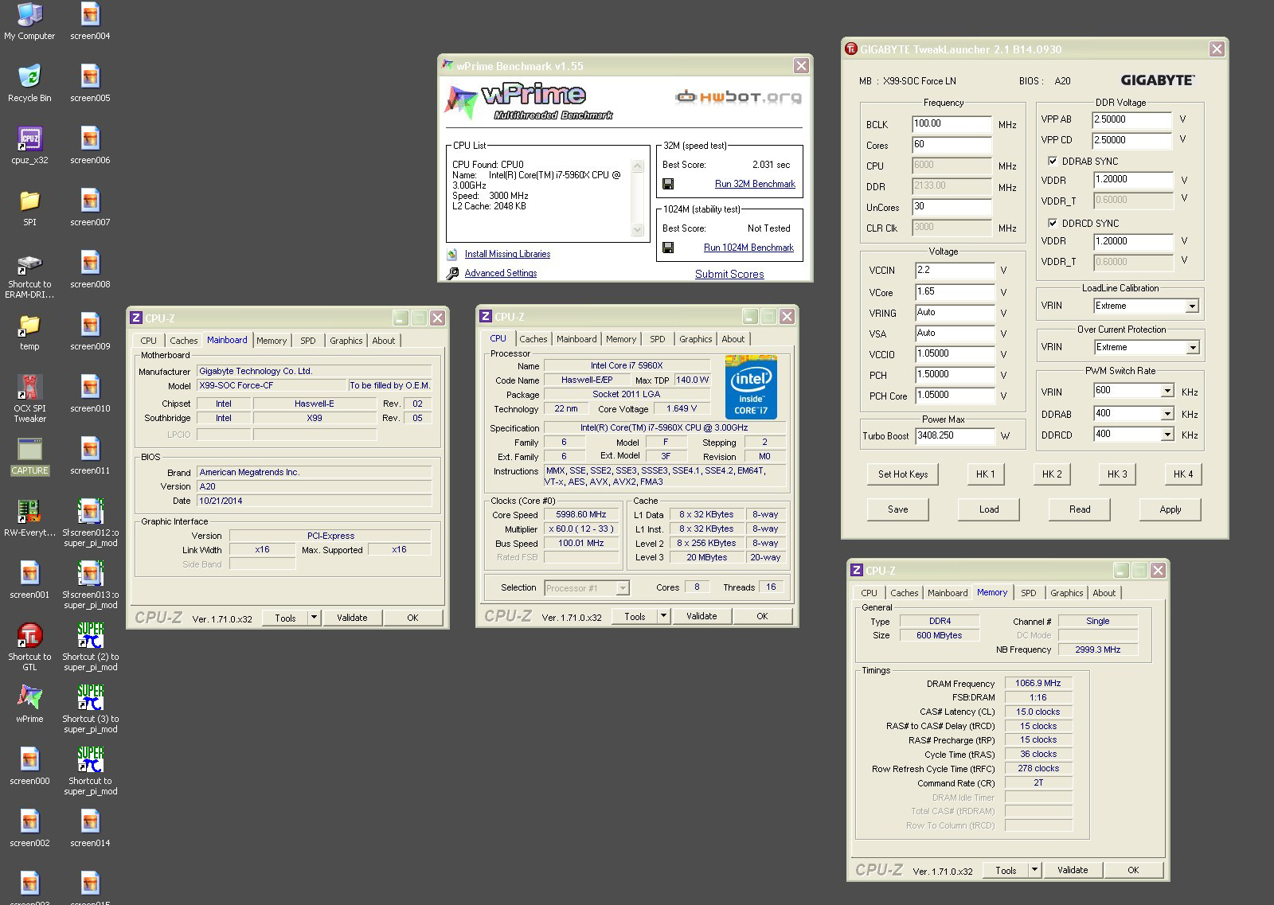1274x905 pixels.
Task: Open Processor #1 selection dropdown
Action: click(587, 588)
